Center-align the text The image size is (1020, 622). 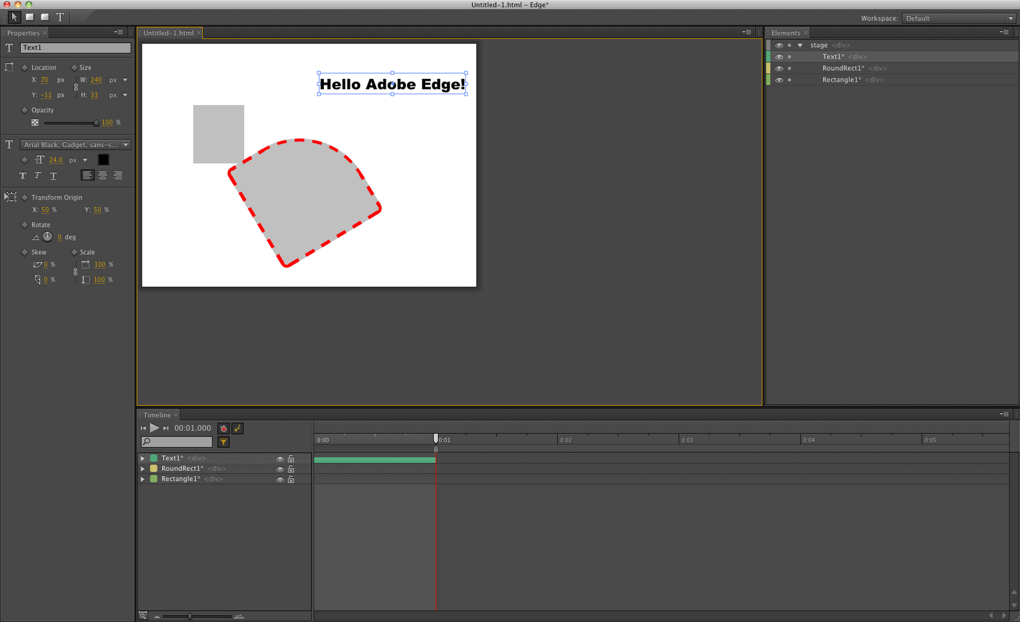point(103,175)
